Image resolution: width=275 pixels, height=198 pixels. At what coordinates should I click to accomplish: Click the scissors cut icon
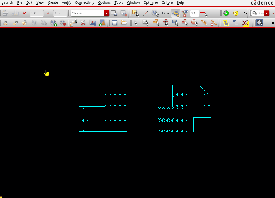[x=83, y=23]
